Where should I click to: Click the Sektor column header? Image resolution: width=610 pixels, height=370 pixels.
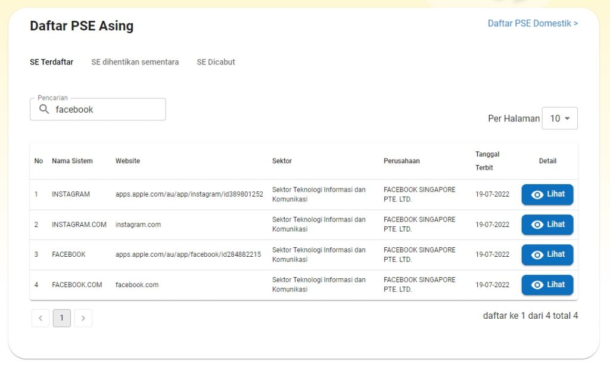[x=282, y=161]
